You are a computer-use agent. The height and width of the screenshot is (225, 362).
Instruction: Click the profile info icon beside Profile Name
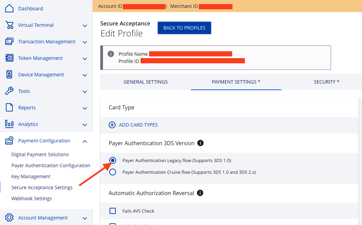(111, 54)
